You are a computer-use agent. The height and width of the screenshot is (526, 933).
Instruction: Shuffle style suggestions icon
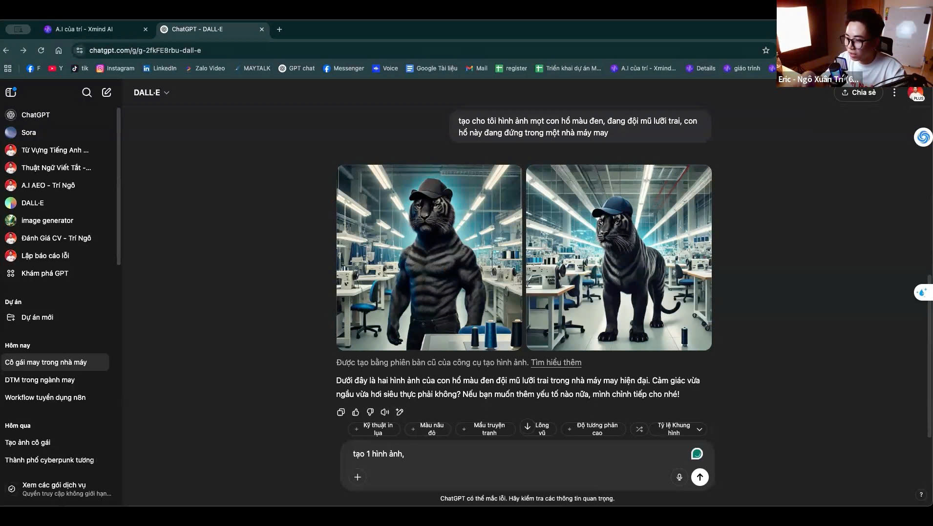(x=639, y=429)
